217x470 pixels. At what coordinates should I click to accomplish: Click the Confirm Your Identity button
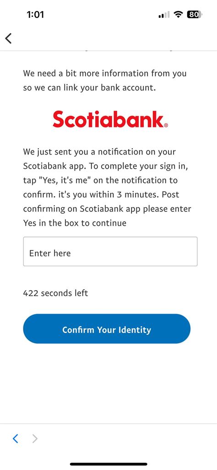click(107, 329)
